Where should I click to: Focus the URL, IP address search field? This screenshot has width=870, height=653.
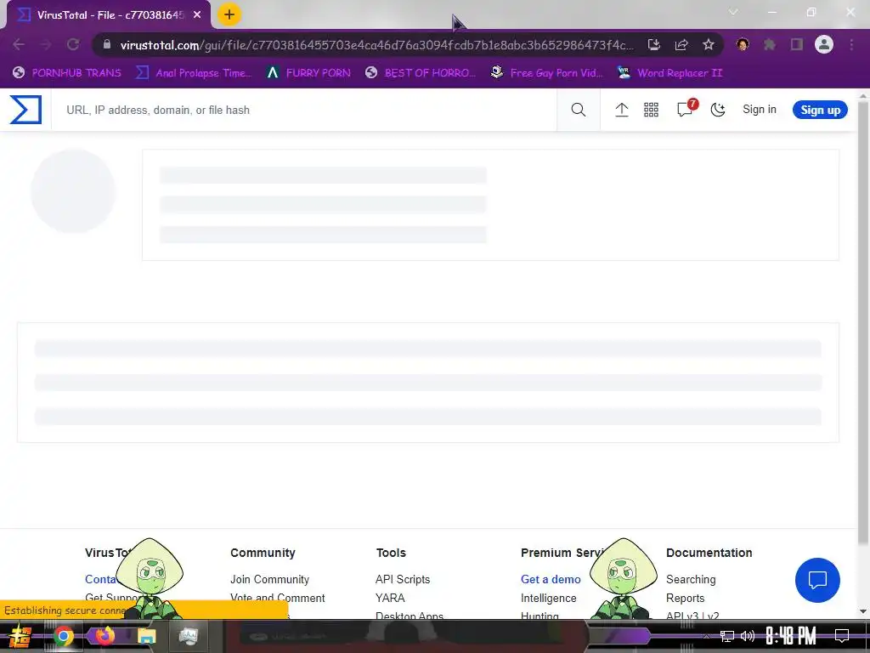tap(303, 110)
